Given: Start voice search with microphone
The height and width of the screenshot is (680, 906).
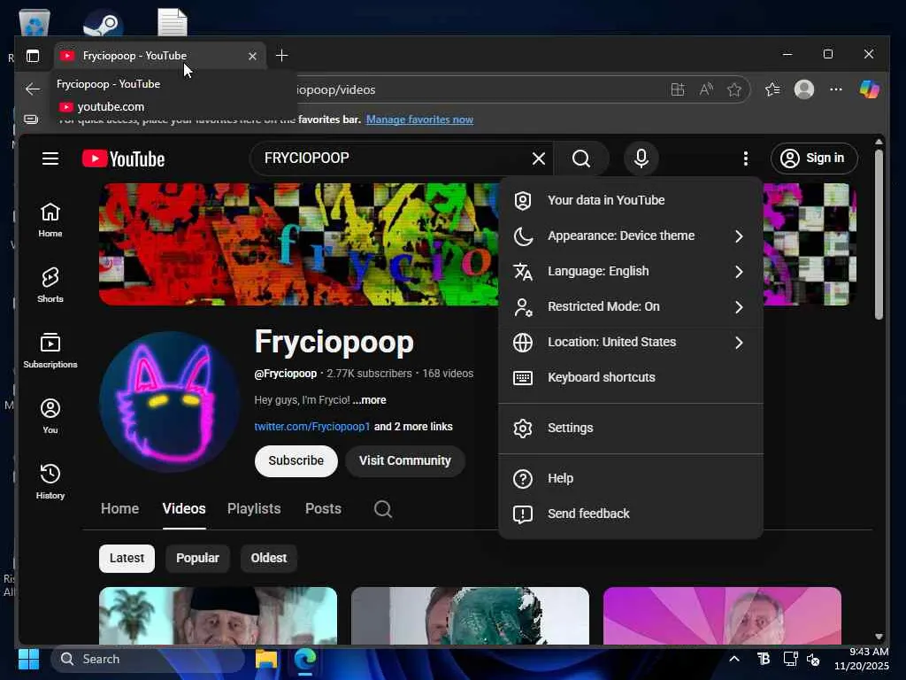Looking at the screenshot, I should pos(641,158).
